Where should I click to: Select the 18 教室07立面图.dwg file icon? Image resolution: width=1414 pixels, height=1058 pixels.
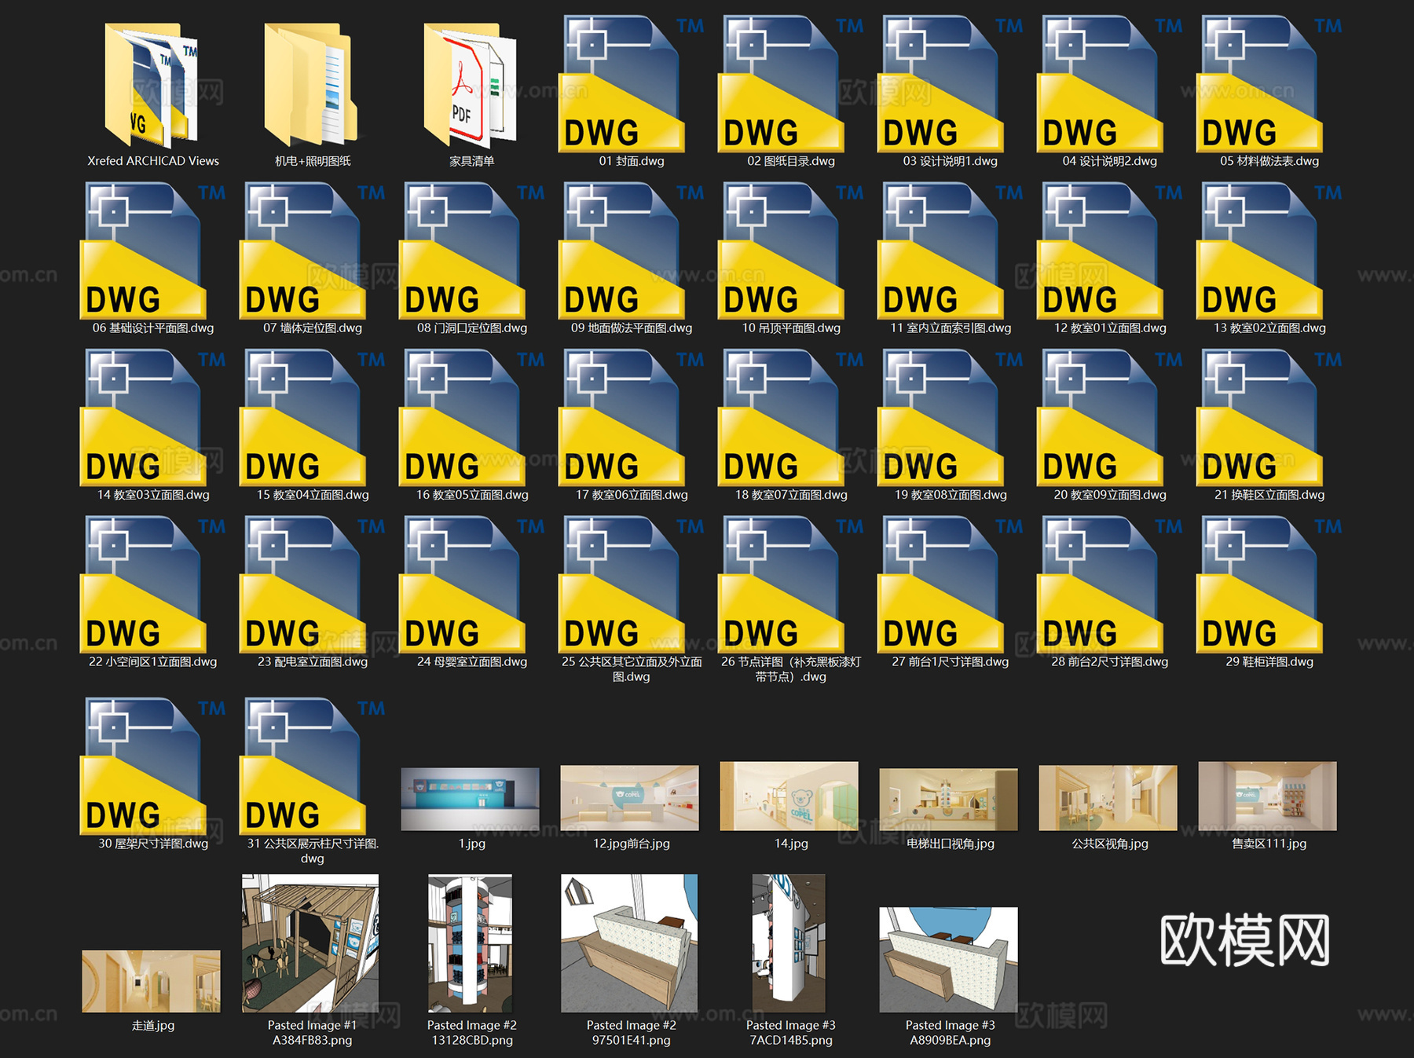781,418
